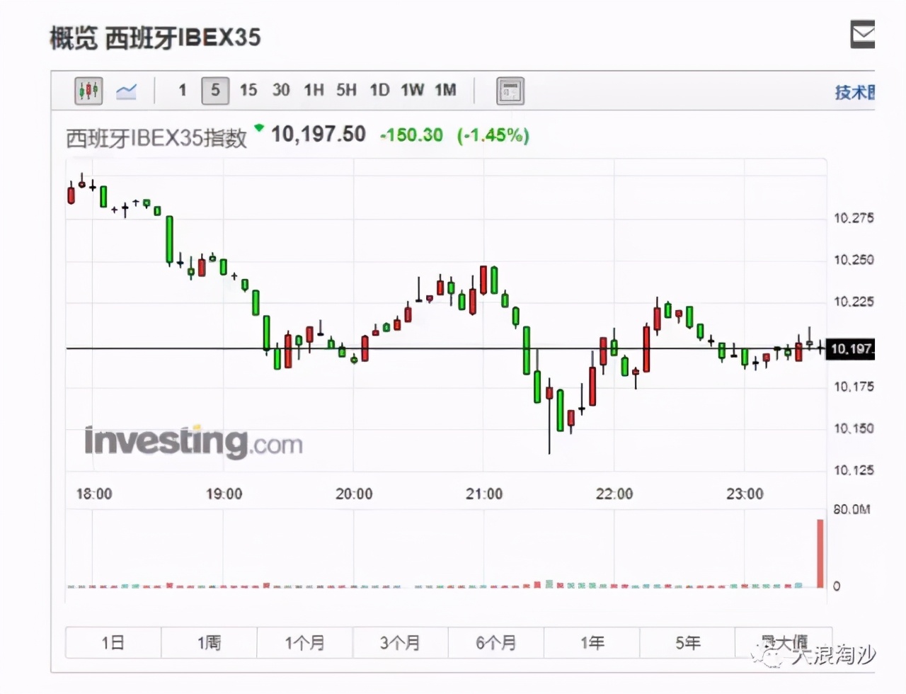
Task: Open the 5年 range tab
Action: [x=687, y=642]
